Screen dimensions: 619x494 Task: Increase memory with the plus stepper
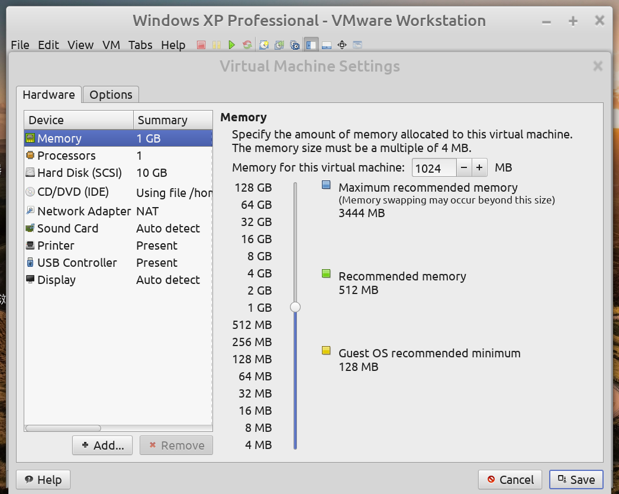click(x=479, y=167)
